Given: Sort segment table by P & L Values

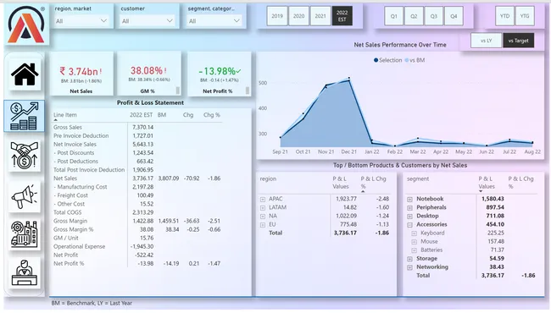Looking at the screenshot, I should click(487, 183).
